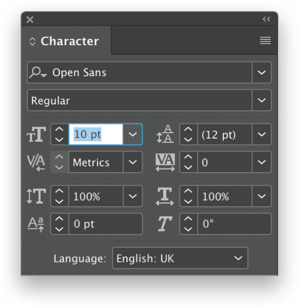Image resolution: width=300 pixels, height=307 pixels.
Task: Click the kerning V/A icon
Action: 36,163
